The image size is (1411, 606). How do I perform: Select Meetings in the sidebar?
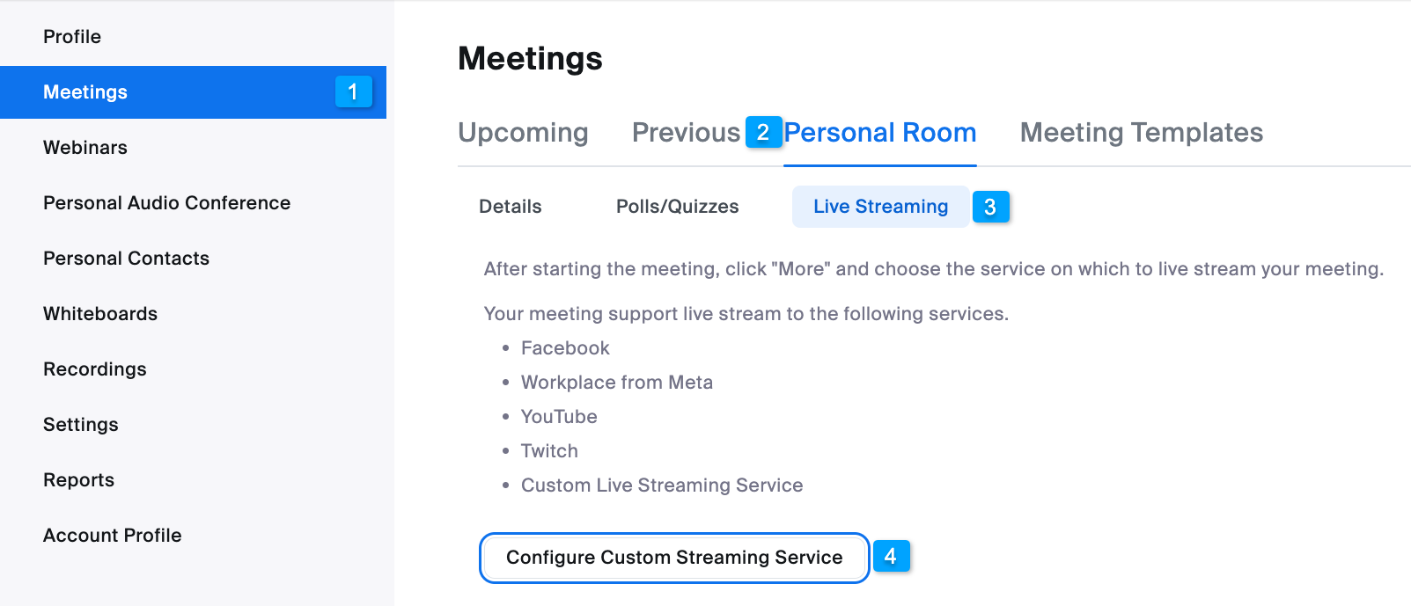point(85,91)
